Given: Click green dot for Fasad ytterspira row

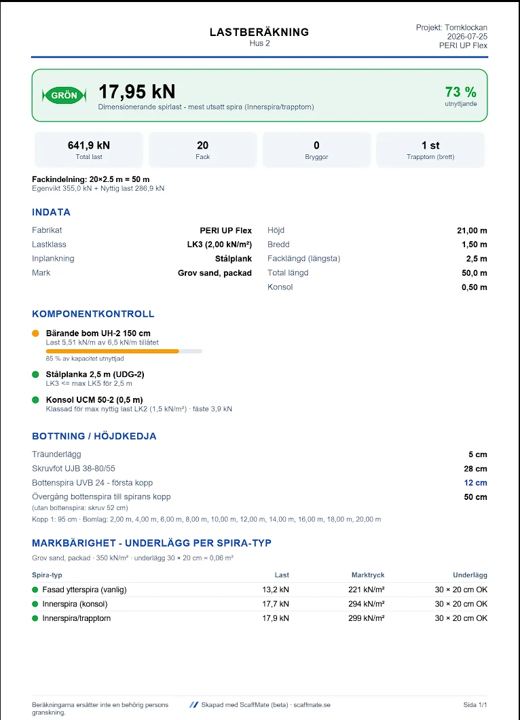Looking at the screenshot, I should (x=35, y=590).
